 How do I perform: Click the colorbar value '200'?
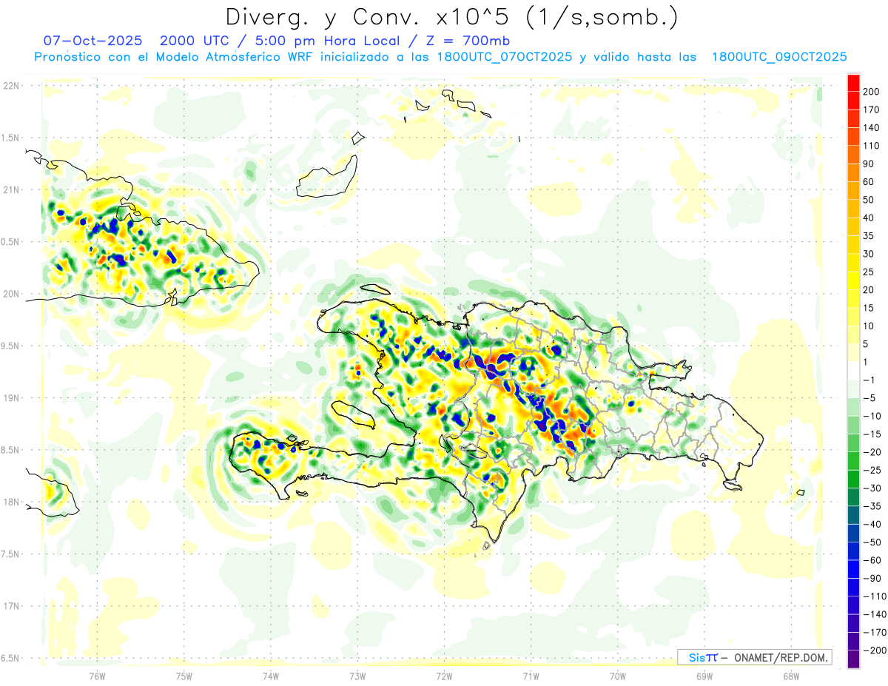pyautogui.click(x=872, y=92)
